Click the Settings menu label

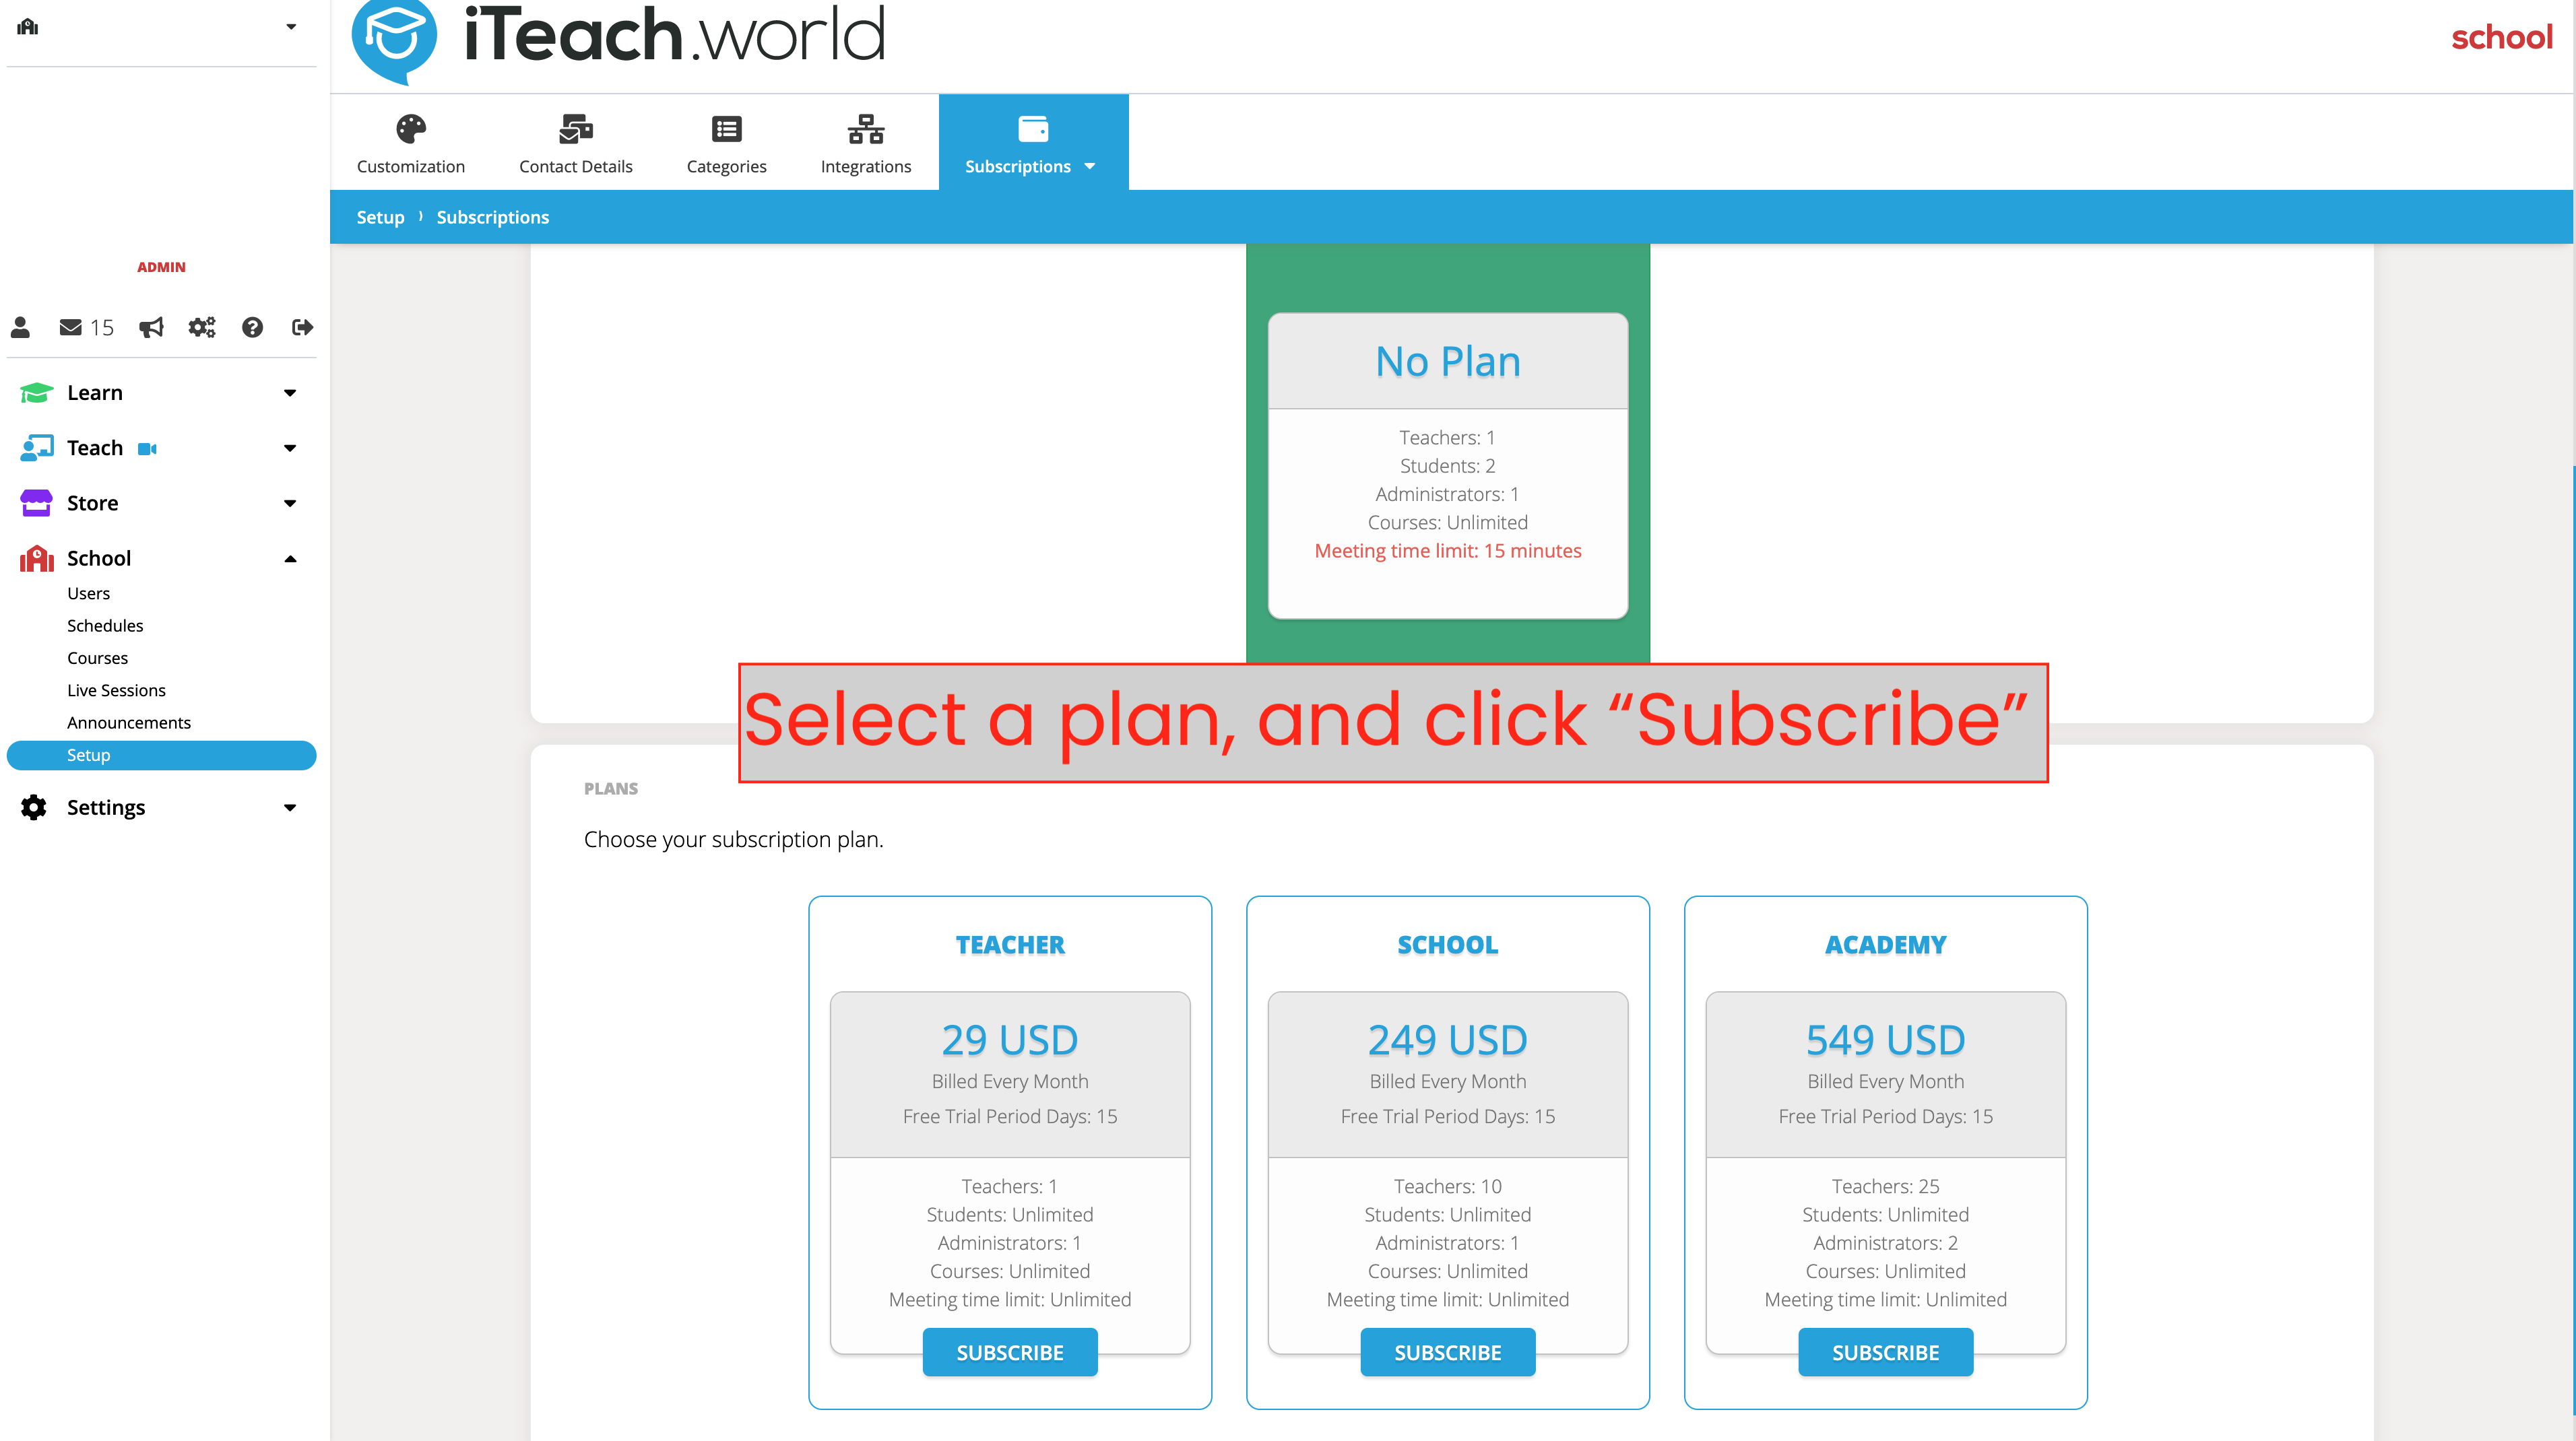pyautogui.click(x=106, y=807)
